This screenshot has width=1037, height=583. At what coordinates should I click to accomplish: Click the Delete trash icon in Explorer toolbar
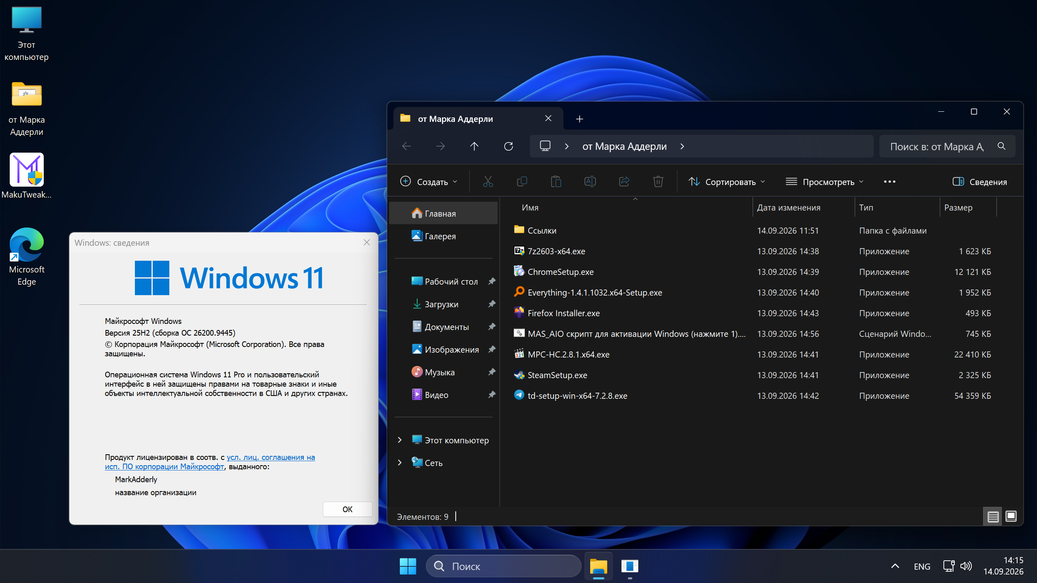tap(658, 182)
